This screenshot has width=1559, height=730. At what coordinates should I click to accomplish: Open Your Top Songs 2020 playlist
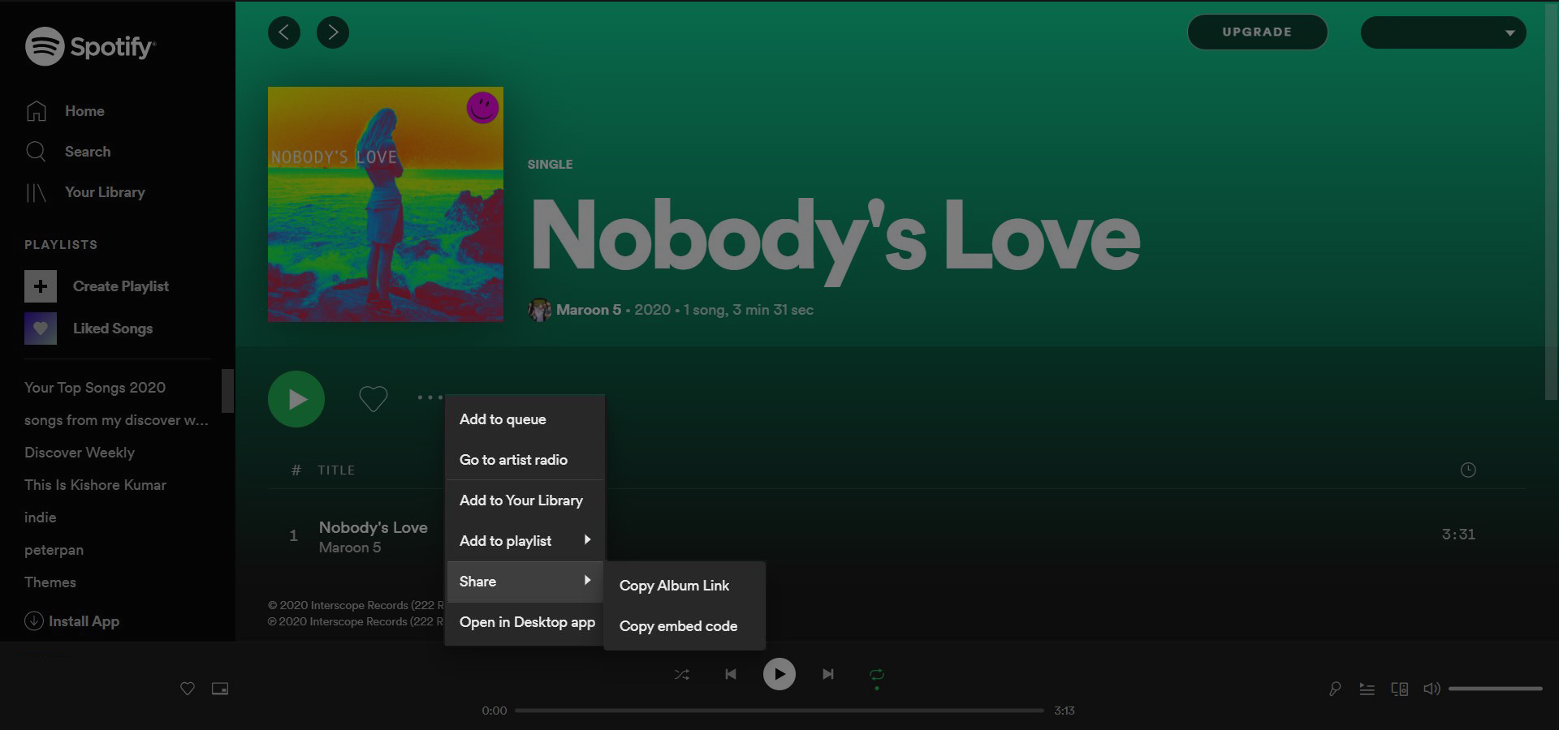[x=95, y=388]
